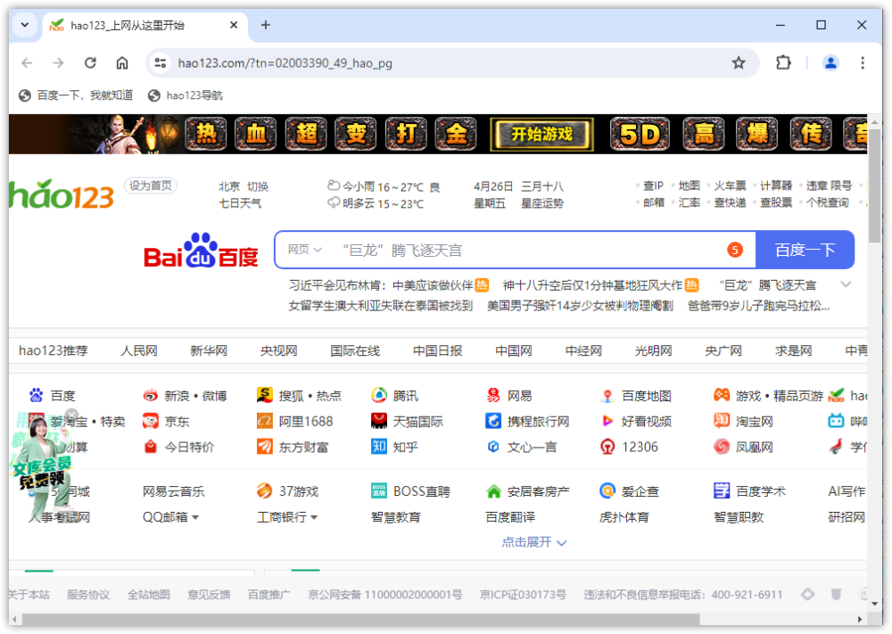Expand the hot news list chevron
This screenshot has height=634, width=892.
coord(847,284)
